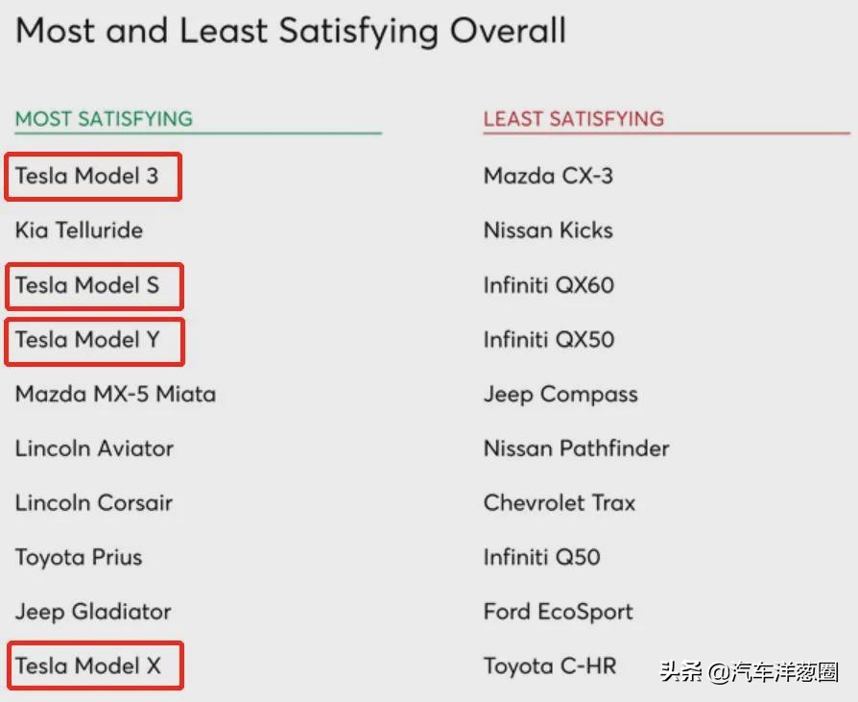Select Jeep Compass in the list
858x702 pixels.
560,395
